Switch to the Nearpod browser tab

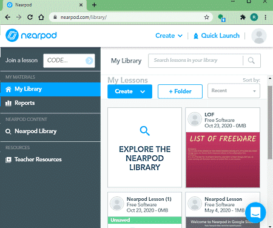tap(44, 5)
